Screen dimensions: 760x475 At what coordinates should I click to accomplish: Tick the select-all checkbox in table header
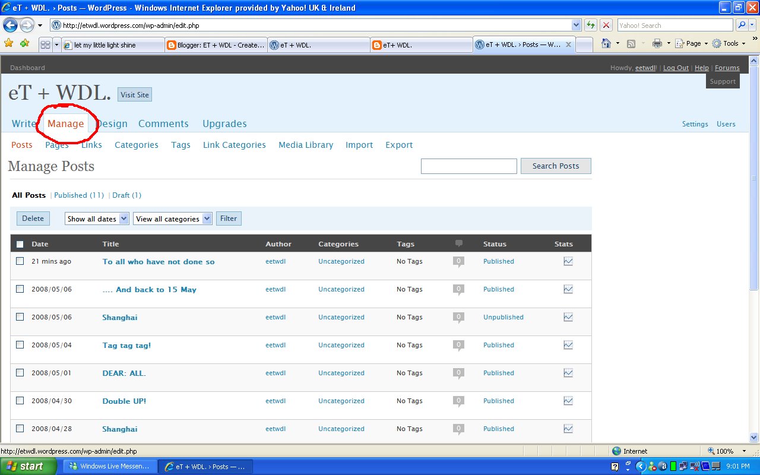coord(20,244)
